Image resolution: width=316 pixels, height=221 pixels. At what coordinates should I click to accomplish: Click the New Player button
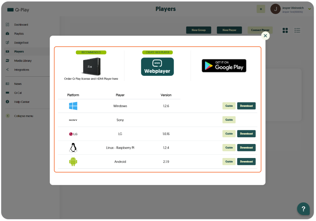coord(229,30)
